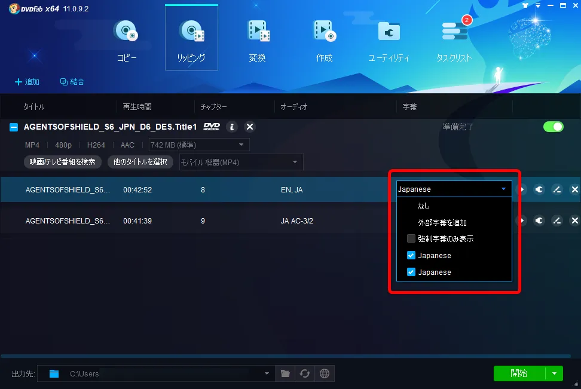This screenshot has width=581, height=389.
Task: Click the DVDFab logo icon
Action: (14, 8)
